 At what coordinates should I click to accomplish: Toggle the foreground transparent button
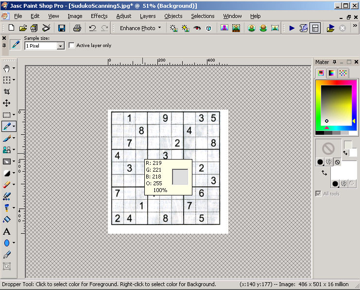click(x=337, y=162)
